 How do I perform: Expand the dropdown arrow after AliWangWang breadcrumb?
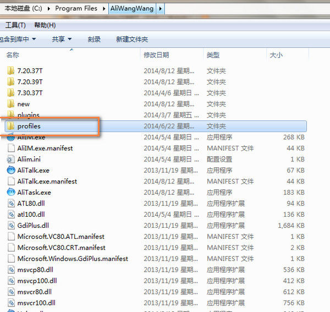pyautogui.click(x=160, y=8)
